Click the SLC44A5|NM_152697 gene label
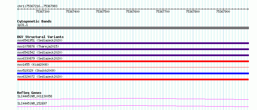The width and height of the screenshot is (257, 110). [32, 103]
